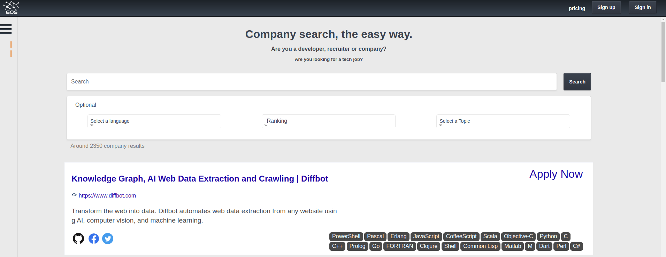Click the 'Optional' filter label
Image resolution: width=666 pixels, height=257 pixels.
pos(85,105)
